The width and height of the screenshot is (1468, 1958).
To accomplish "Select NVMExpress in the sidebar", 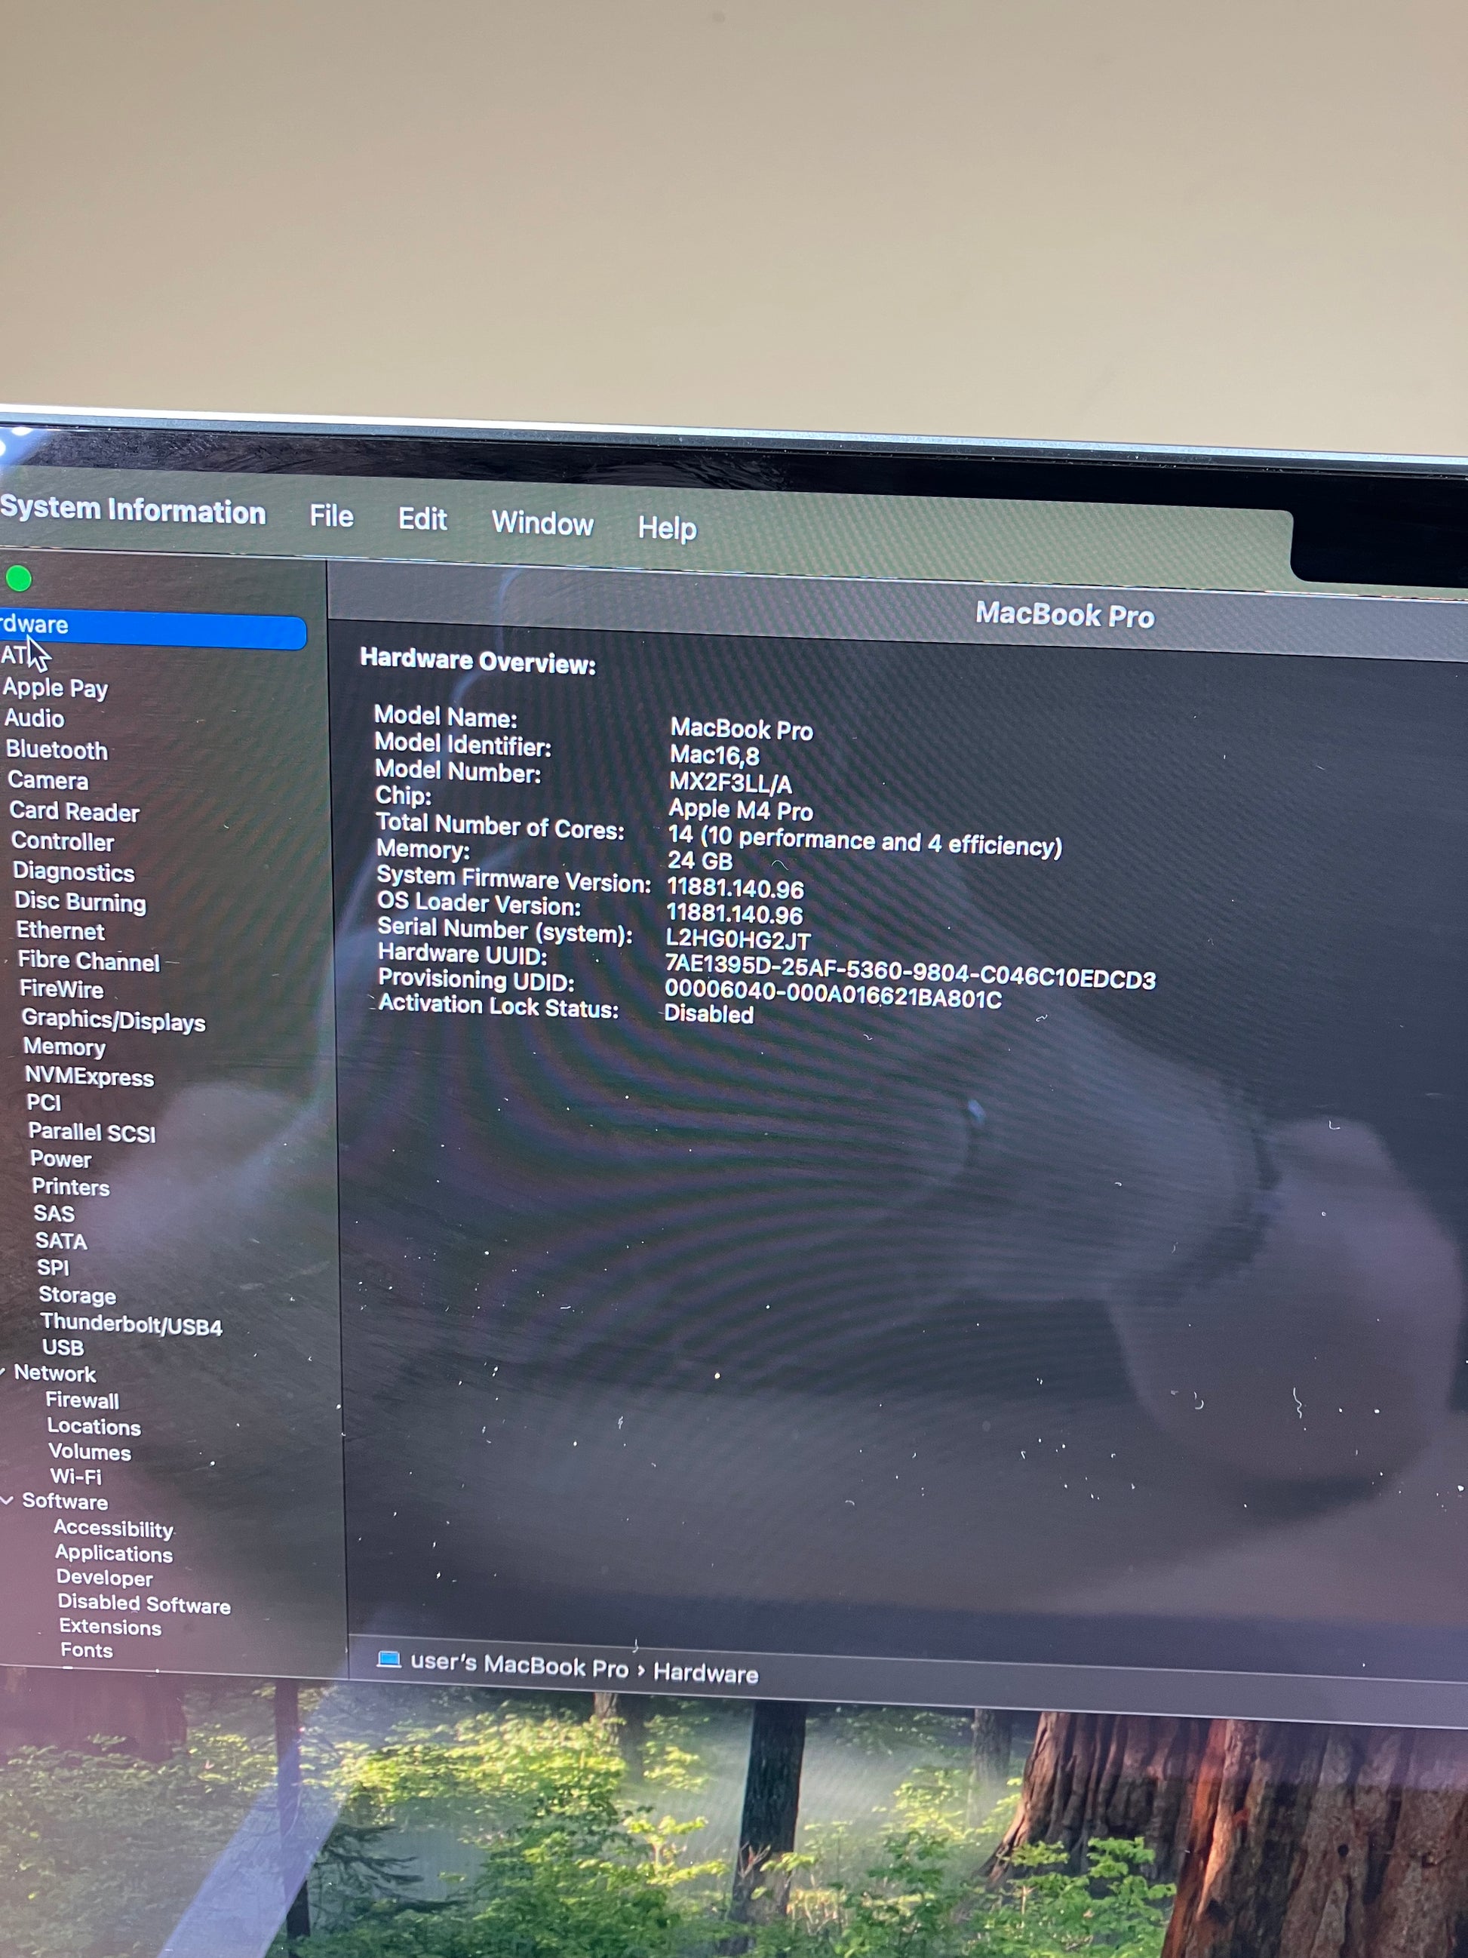I will tap(89, 1077).
